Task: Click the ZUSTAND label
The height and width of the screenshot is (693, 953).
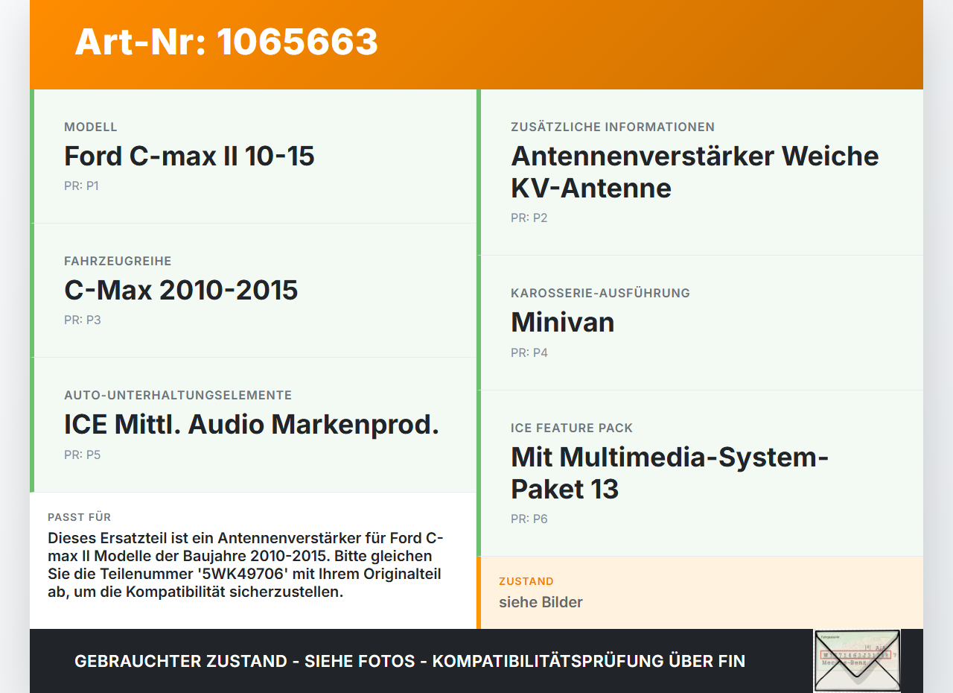Action: click(526, 581)
